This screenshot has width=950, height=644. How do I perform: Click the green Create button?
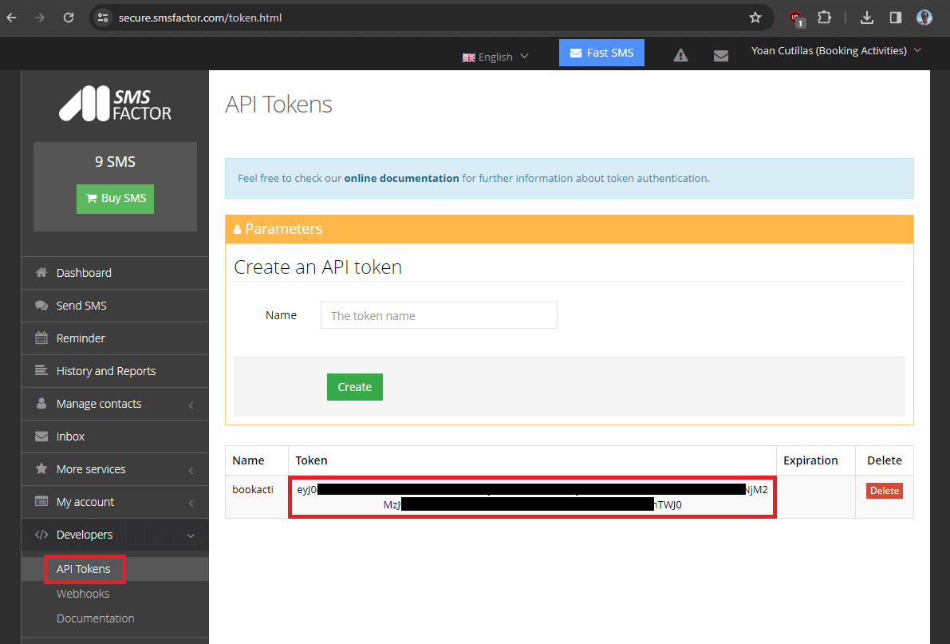[355, 387]
